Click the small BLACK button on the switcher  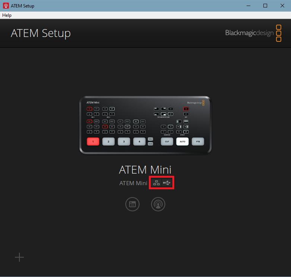click(x=150, y=144)
